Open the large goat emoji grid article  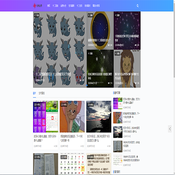60,50
